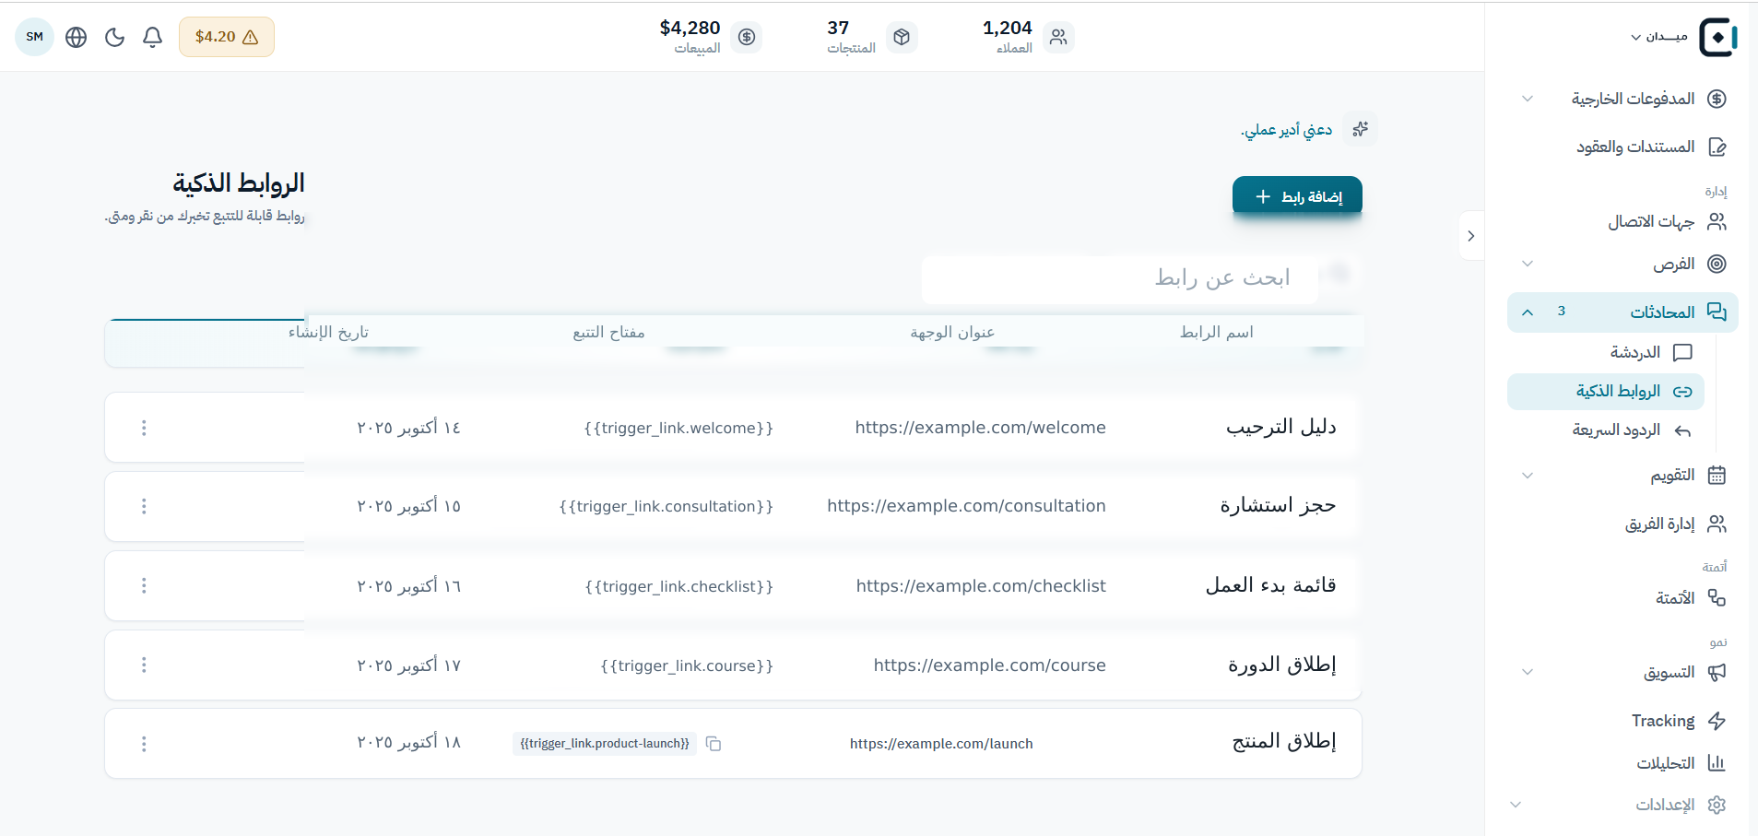Click the https://example.com/launch URL
The width and height of the screenshot is (1758, 836).
(x=941, y=744)
